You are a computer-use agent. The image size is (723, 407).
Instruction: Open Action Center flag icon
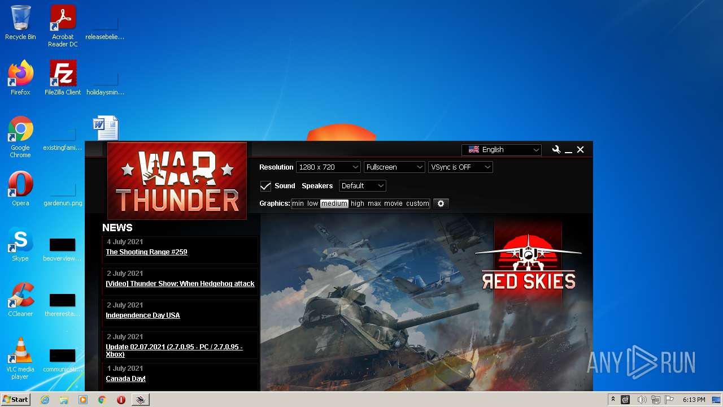[669, 400]
